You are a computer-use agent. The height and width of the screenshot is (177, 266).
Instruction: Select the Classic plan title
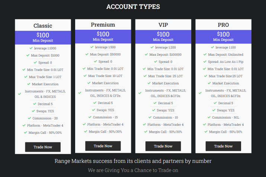point(43,26)
